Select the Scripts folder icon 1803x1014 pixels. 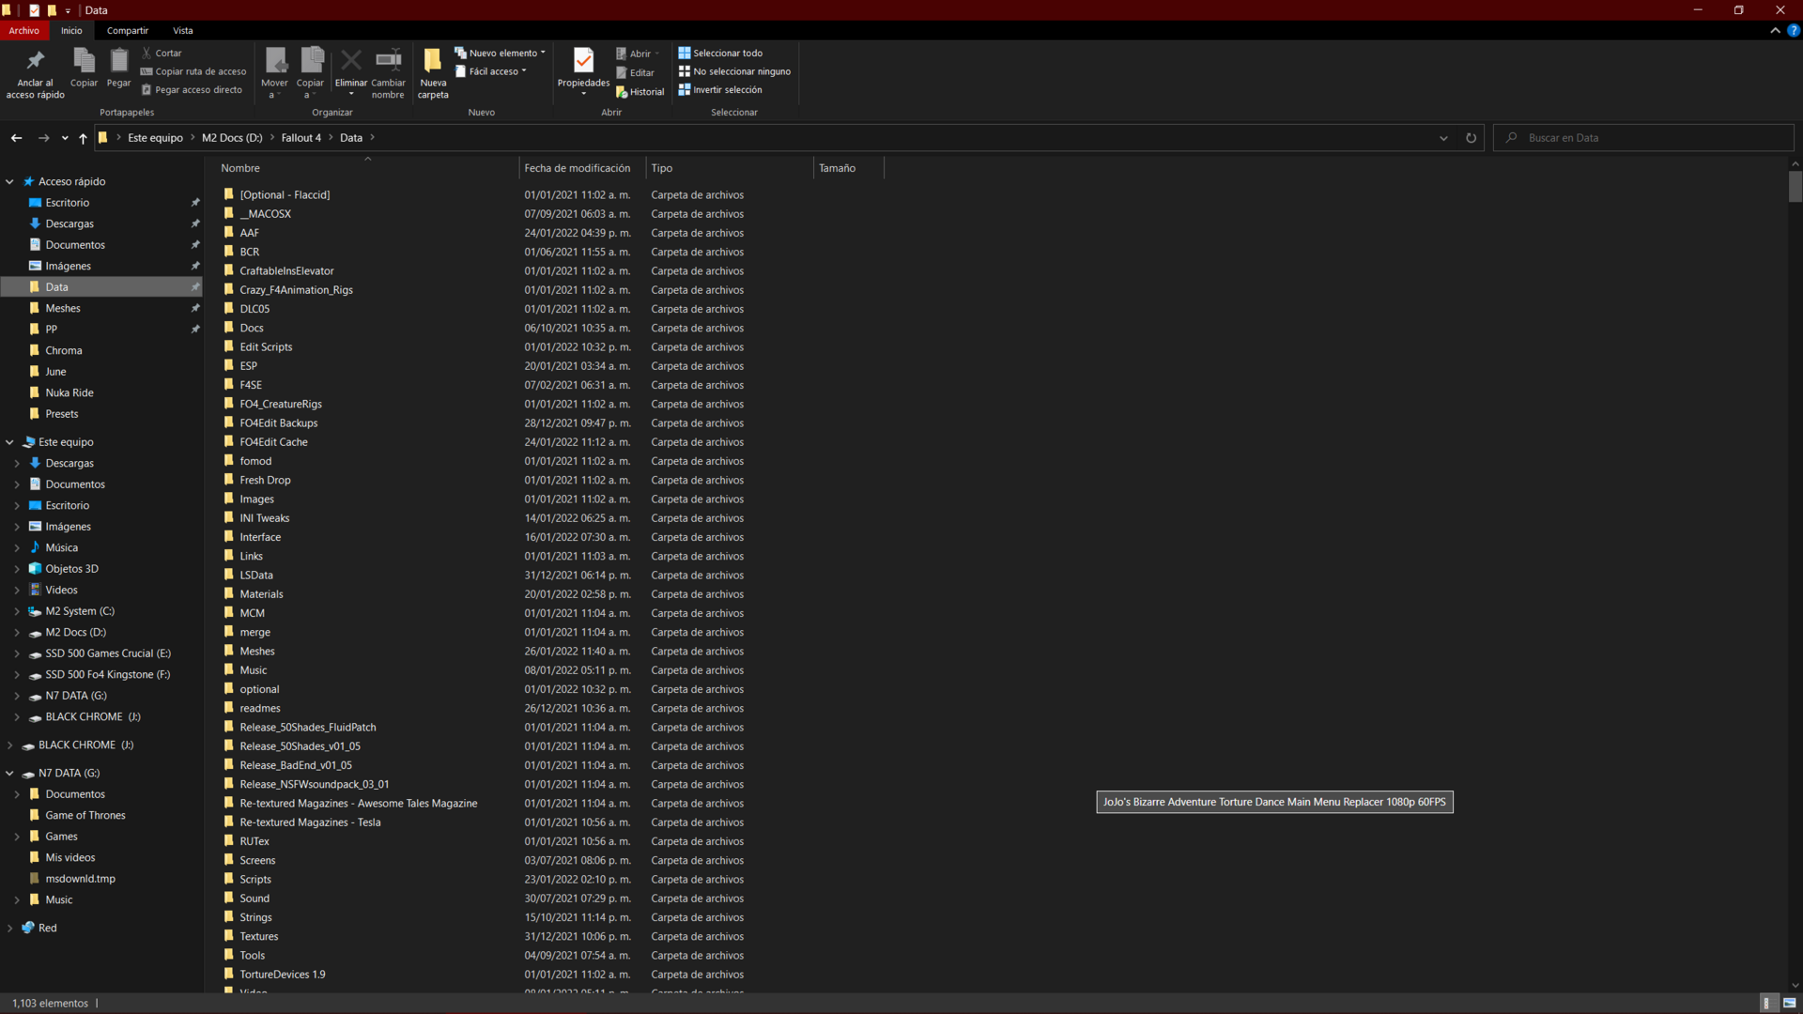click(x=228, y=879)
